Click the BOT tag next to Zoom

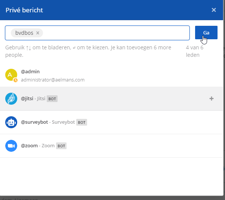pos(61,146)
